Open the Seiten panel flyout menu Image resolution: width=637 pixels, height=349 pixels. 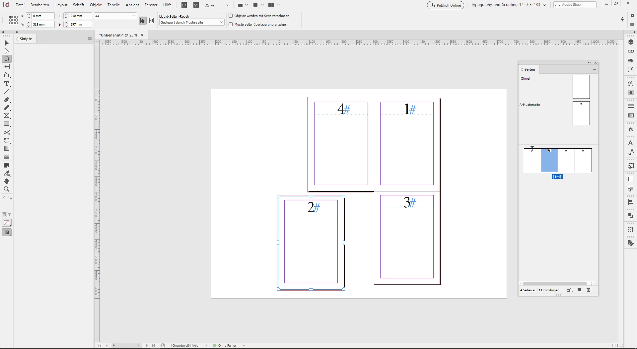[x=595, y=69]
